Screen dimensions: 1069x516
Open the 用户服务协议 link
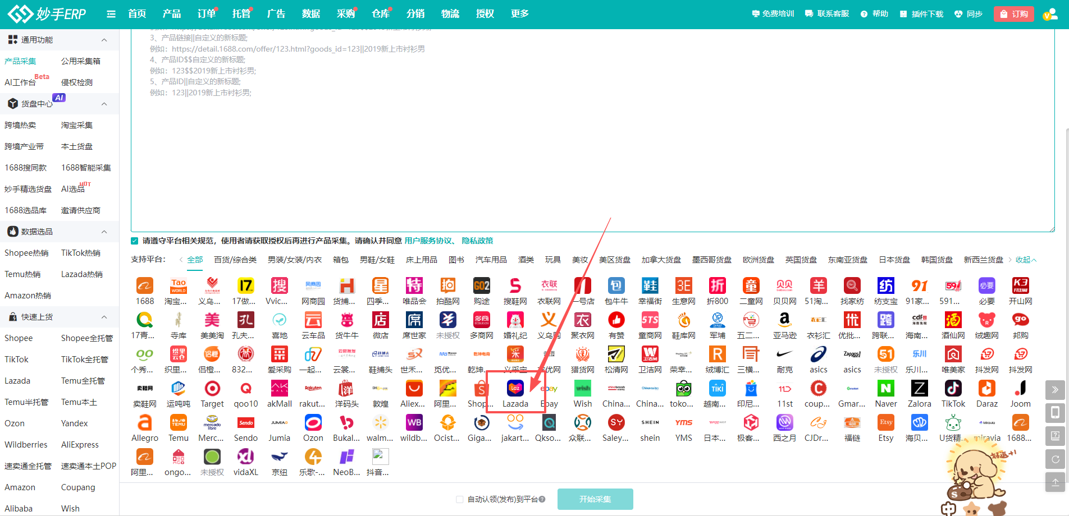click(x=428, y=241)
